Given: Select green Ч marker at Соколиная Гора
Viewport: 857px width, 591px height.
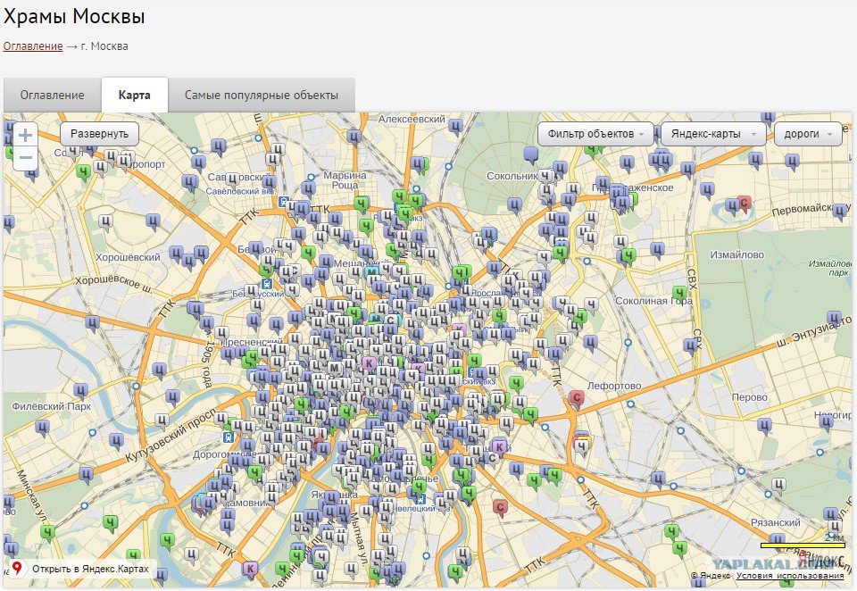Looking at the screenshot, I should (x=679, y=294).
